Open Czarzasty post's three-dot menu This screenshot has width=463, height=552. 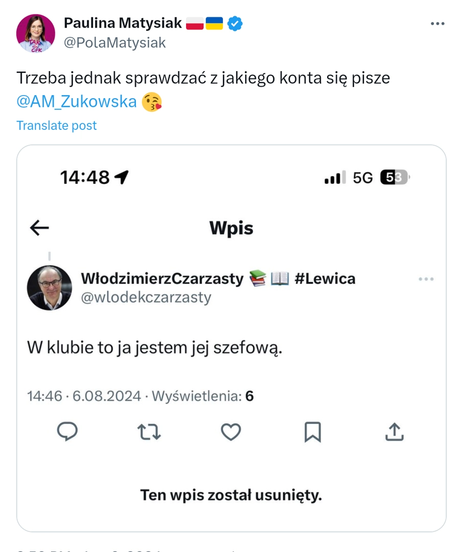pyautogui.click(x=426, y=279)
